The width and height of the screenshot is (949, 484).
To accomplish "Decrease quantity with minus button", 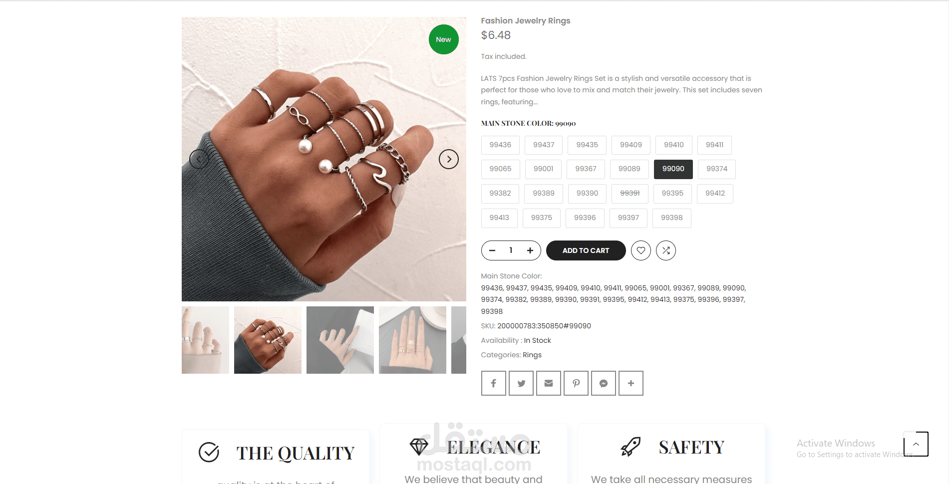I will coord(492,250).
